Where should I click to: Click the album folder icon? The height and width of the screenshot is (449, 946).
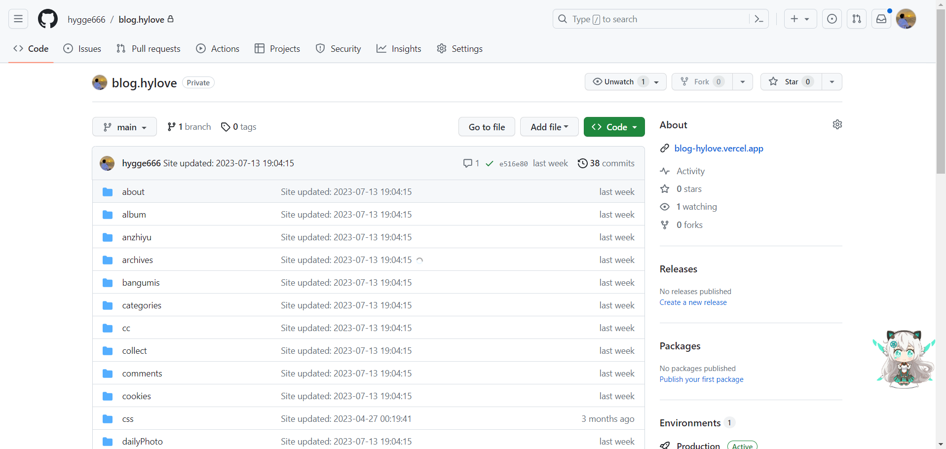point(108,215)
